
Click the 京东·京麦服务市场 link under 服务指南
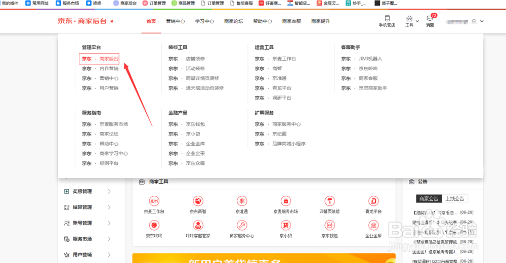click(x=105, y=124)
